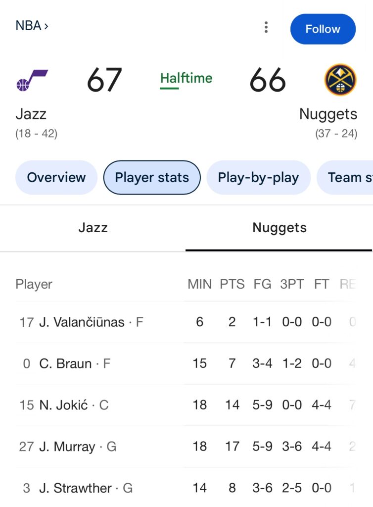
Task: Tap the Utah Jazz team logo
Action: point(32,80)
